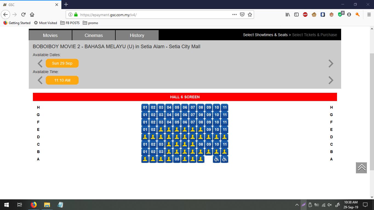Image resolution: width=374 pixels, height=210 pixels.
Task: Save page to Pocket
Action: [242, 15]
